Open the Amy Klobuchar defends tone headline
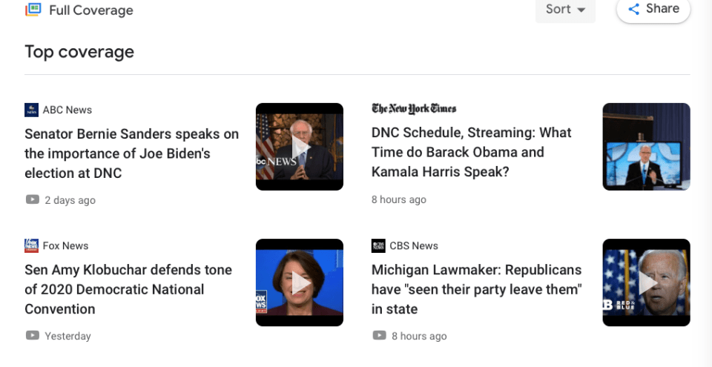 coord(128,289)
